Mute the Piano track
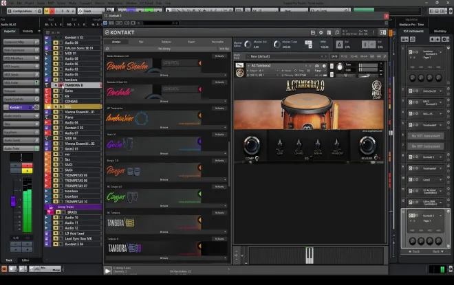454x285 pixels. click(x=56, y=117)
